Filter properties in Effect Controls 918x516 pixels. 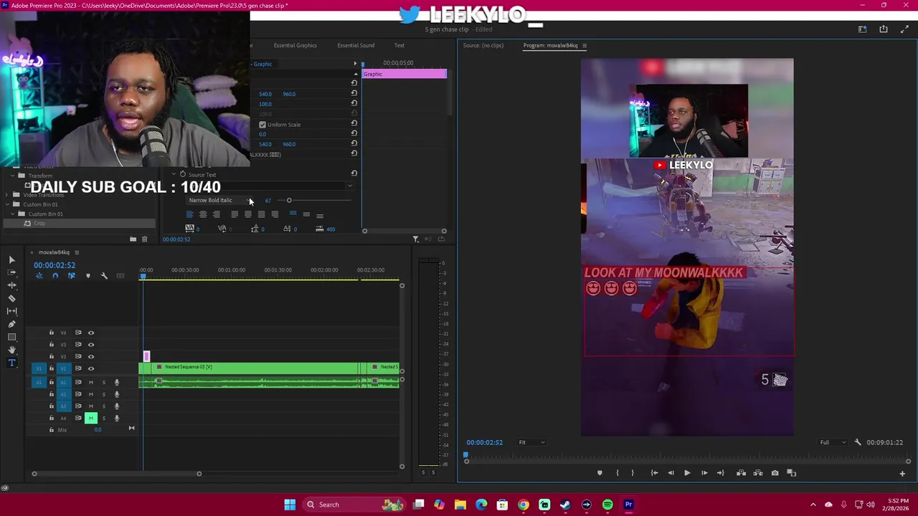click(x=415, y=239)
